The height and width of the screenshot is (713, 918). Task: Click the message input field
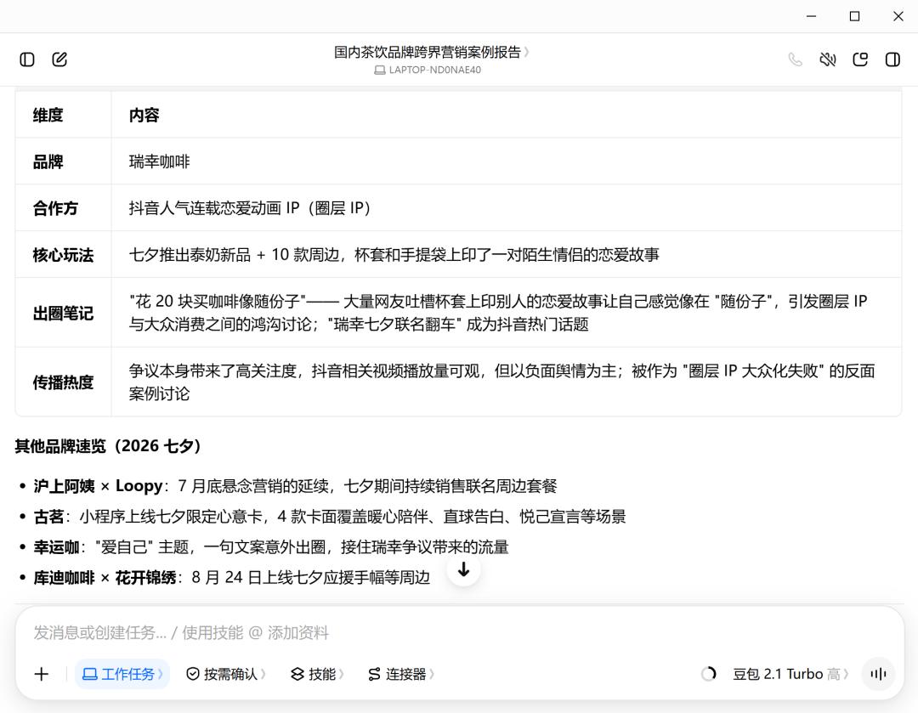pyautogui.click(x=460, y=633)
